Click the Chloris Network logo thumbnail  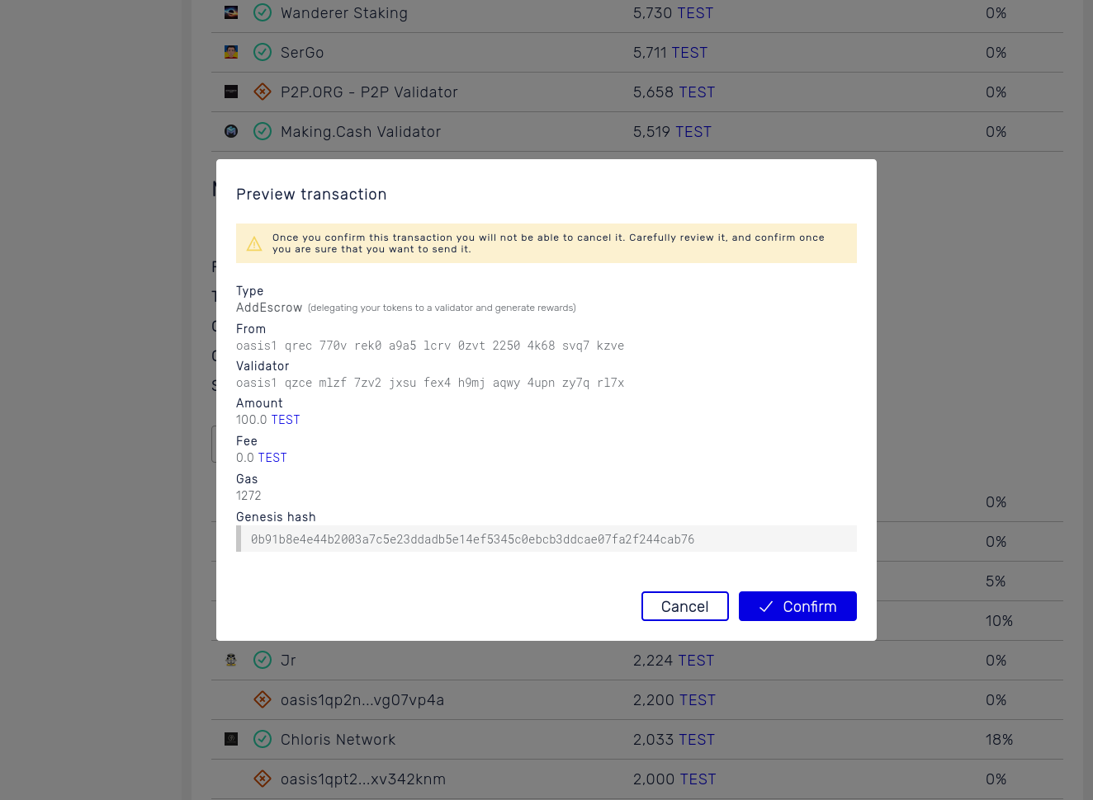tap(230, 739)
